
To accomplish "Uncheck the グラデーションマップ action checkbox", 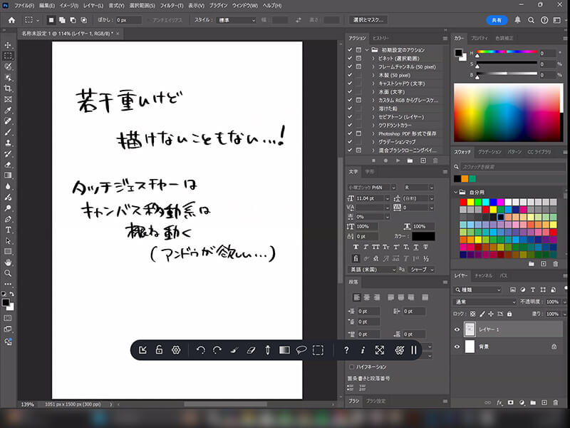I will click(349, 141).
